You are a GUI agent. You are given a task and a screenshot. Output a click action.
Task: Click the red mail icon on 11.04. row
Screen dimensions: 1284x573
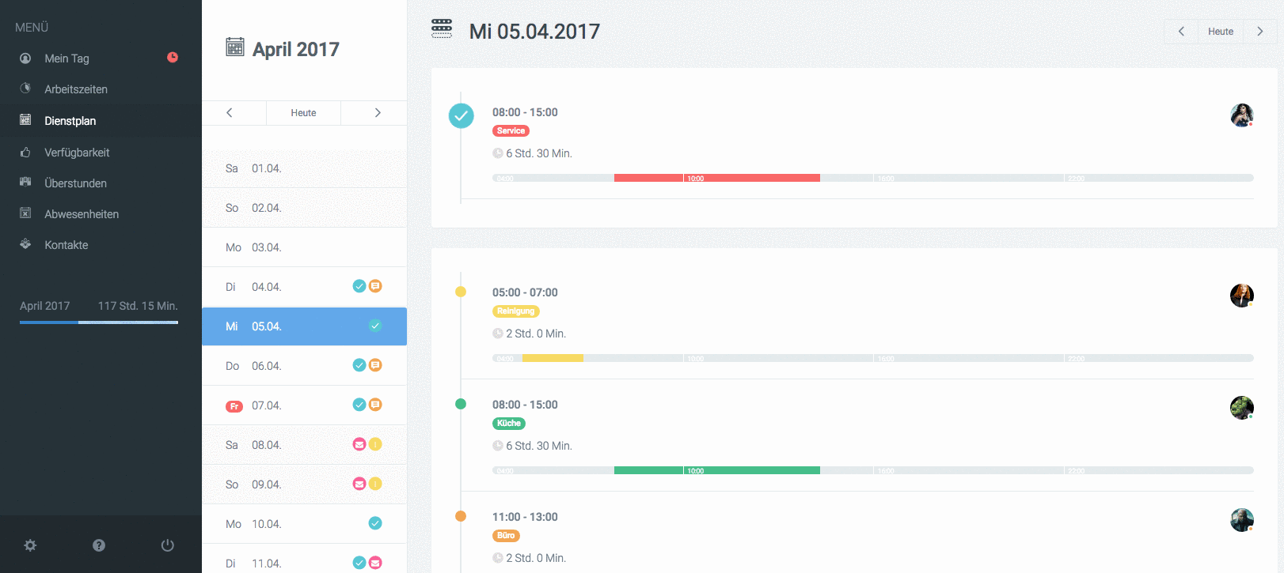click(375, 563)
